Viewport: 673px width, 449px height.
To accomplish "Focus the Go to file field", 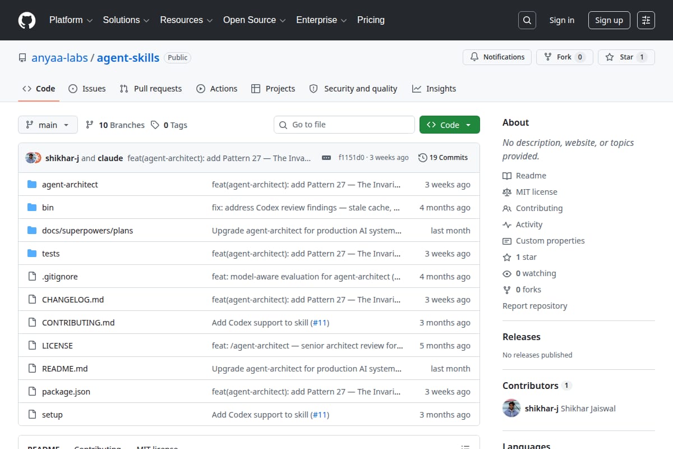I will coord(344,125).
